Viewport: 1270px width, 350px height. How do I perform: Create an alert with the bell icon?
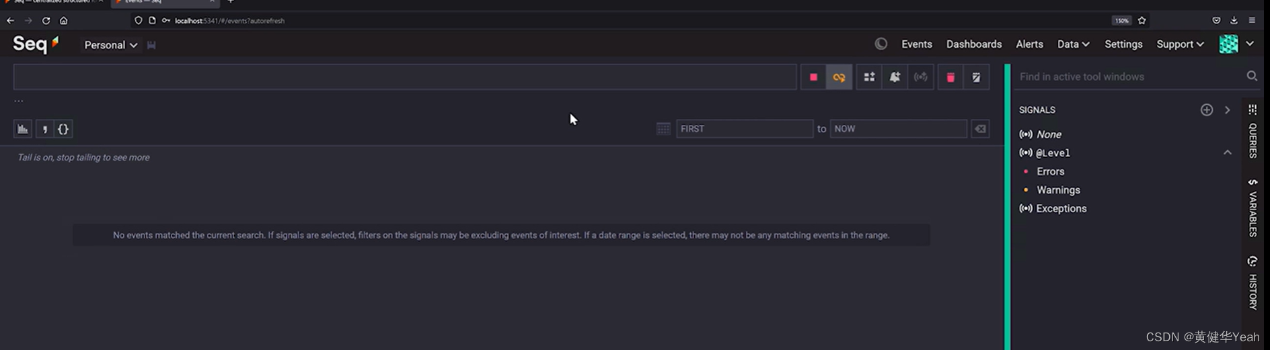coord(895,77)
